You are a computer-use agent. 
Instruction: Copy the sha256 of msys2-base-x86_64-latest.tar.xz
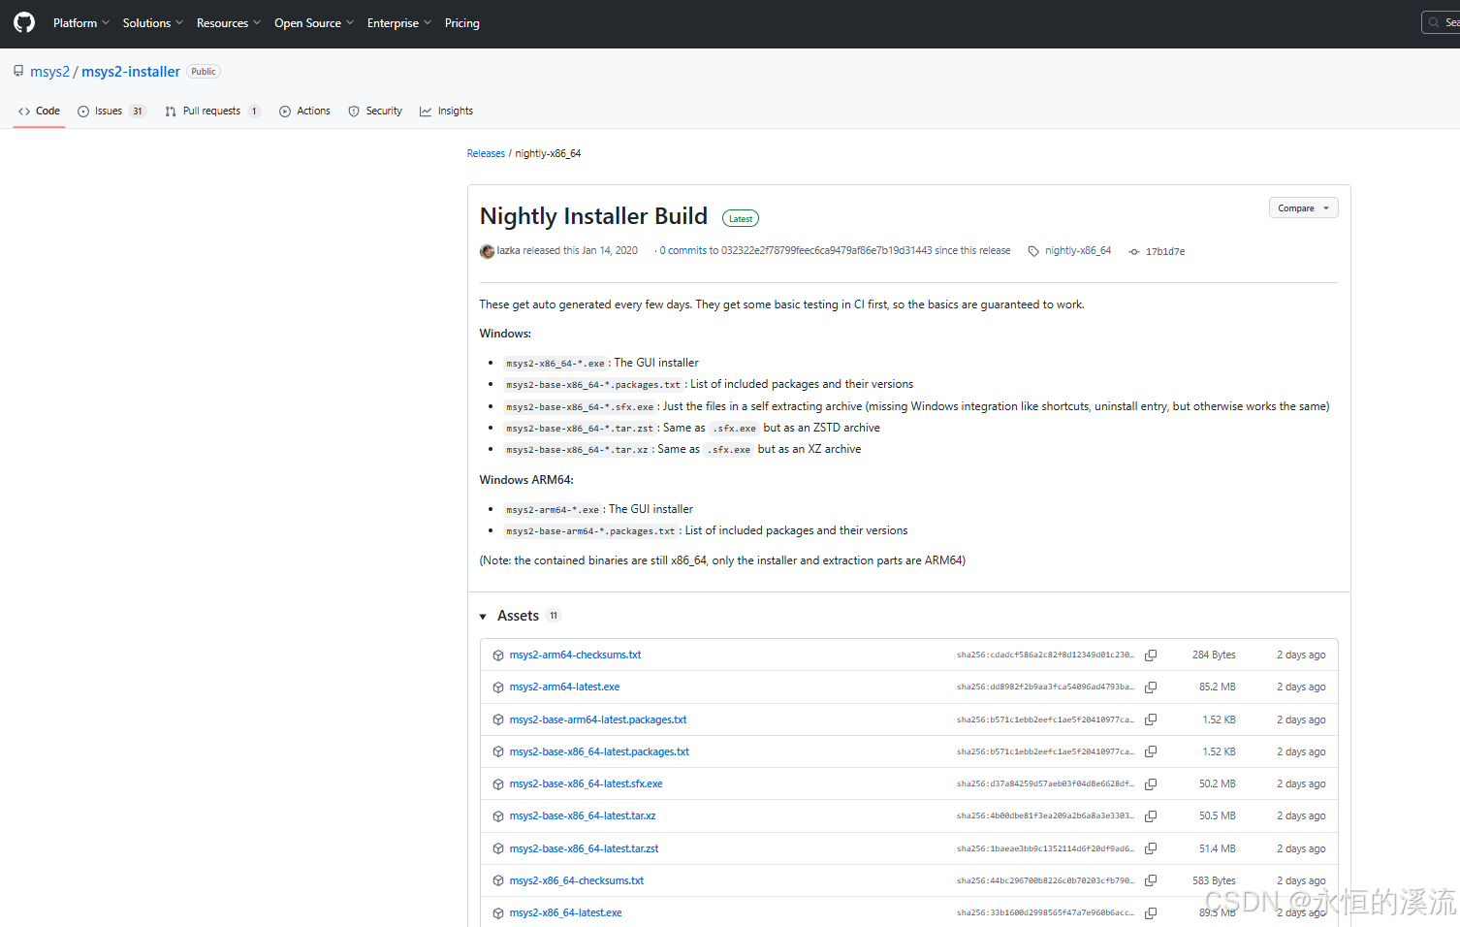[1151, 816]
